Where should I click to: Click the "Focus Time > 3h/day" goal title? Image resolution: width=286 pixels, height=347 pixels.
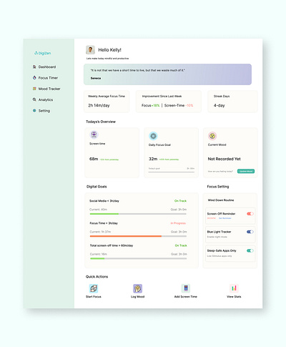(x=104, y=223)
